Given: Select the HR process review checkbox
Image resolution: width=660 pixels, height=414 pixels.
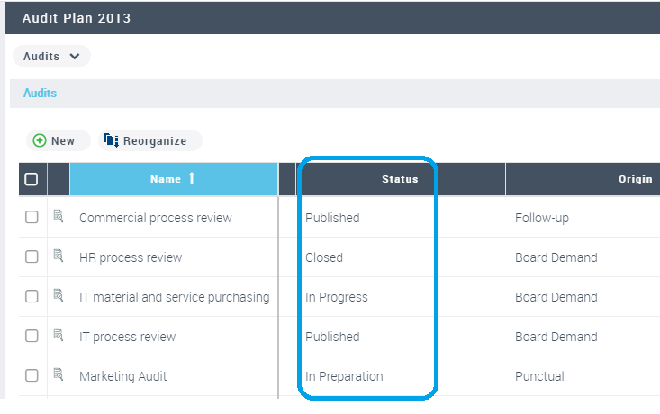Looking at the screenshot, I should tap(32, 257).
